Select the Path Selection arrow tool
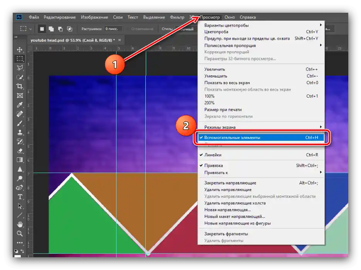Viewport: 361px width, 270px height. (x=20, y=206)
